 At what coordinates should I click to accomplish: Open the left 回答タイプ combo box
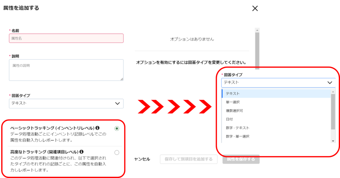(66, 103)
